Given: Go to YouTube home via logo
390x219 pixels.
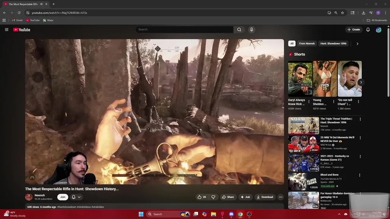Looking at the screenshot, I should click(22, 30).
